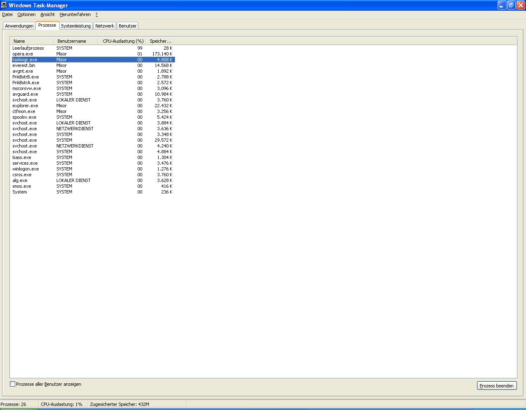Screen dimensions: 526x410
Task: Minimize the Task-Manager window
Action: [502, 5]
